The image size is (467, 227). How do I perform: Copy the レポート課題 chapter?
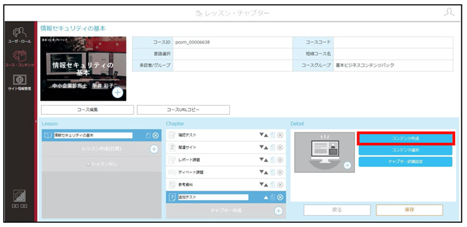point(272,160)
